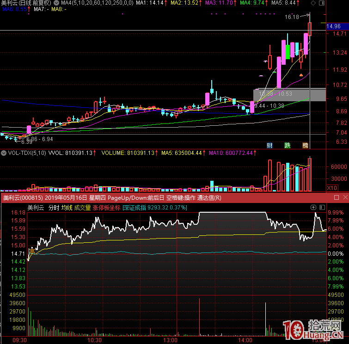Toggle the side panel icon on daily chart

click(322, 3)
